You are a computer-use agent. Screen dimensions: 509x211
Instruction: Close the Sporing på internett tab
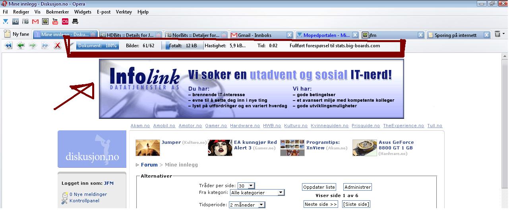tap(486, 35)
